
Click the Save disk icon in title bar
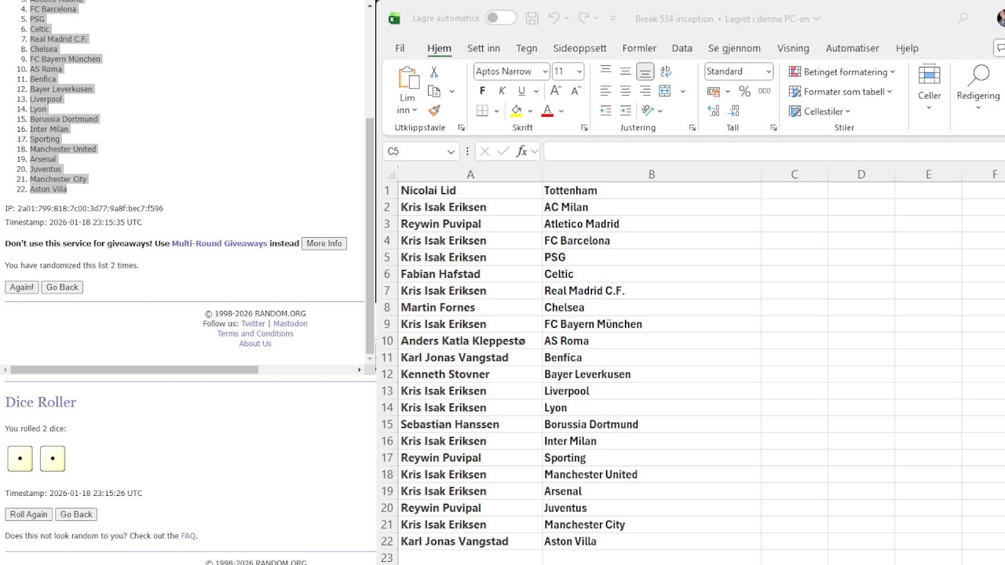pyautogui.click(x=532, y=18)
